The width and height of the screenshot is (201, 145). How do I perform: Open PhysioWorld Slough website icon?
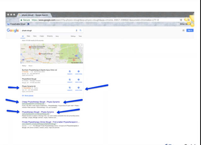pyautogui.click(x=70, y=80)
